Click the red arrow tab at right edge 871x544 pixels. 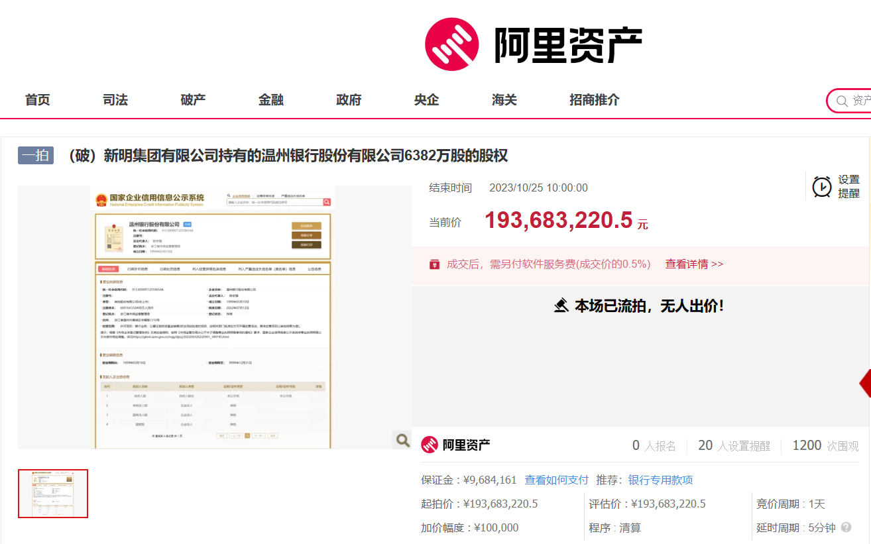coord(865,384)
